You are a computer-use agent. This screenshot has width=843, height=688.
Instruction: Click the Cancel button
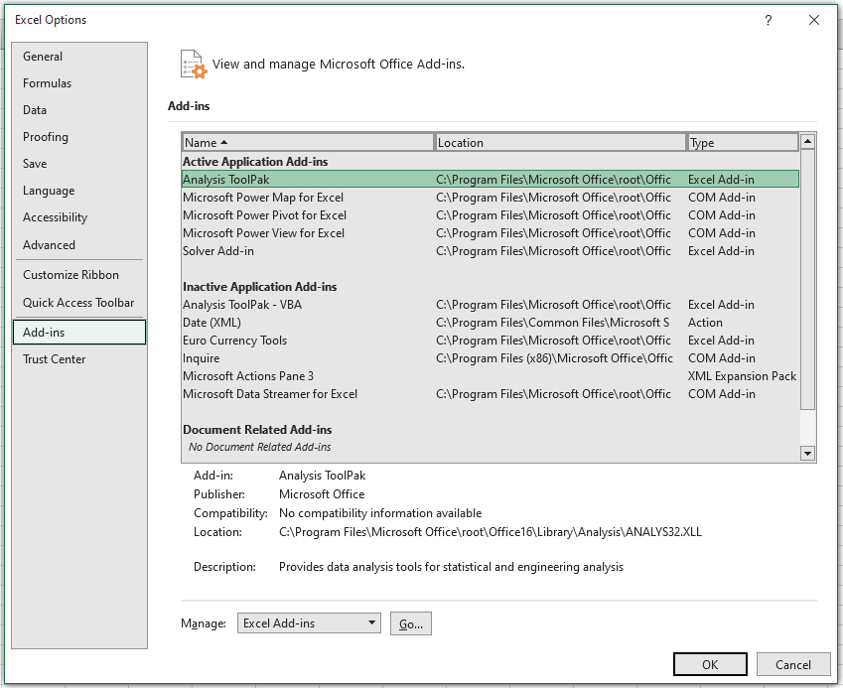793,664
